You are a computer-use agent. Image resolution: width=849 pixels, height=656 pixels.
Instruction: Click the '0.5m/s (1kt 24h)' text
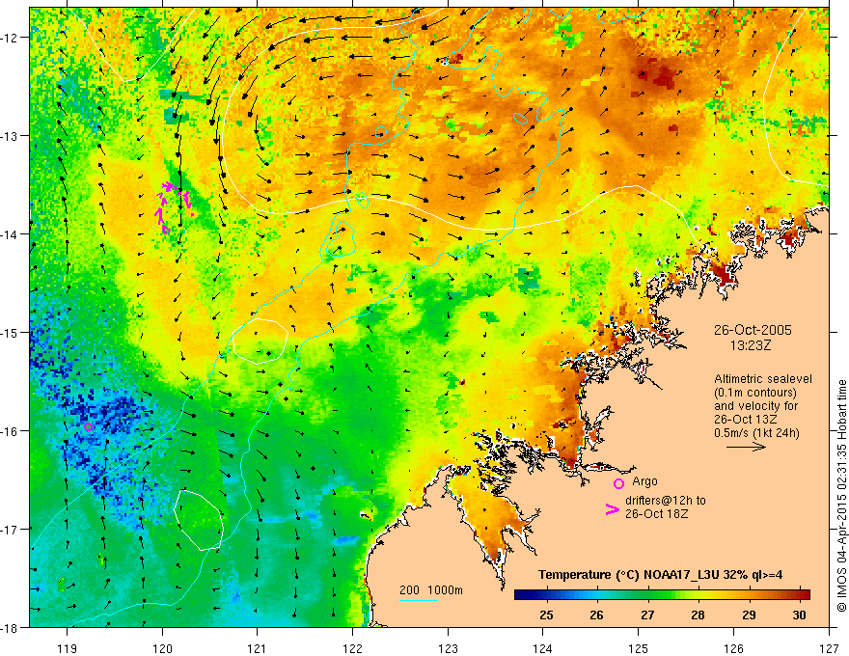point(757,433)
